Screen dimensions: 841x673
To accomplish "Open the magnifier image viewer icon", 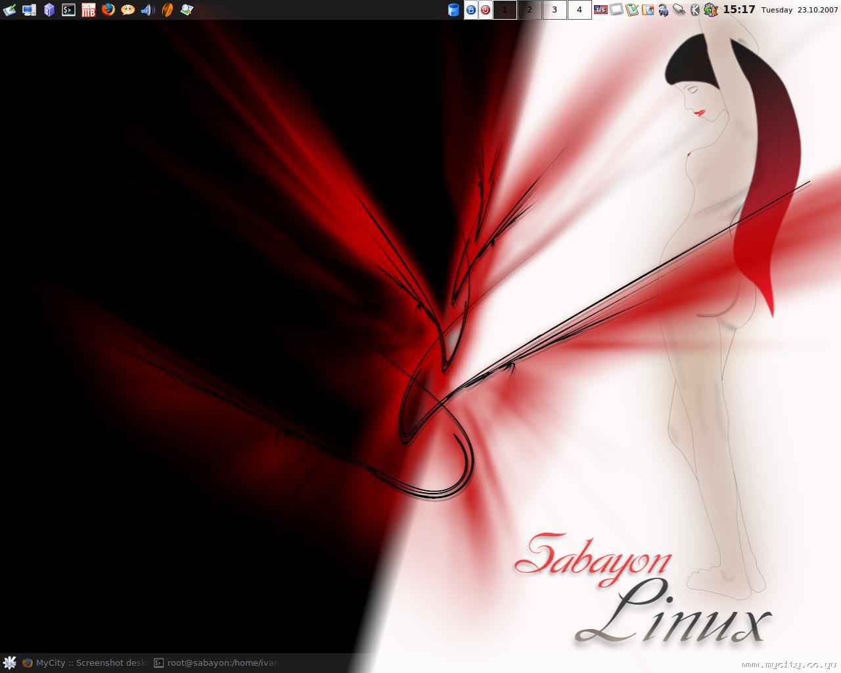I will 187,10.
